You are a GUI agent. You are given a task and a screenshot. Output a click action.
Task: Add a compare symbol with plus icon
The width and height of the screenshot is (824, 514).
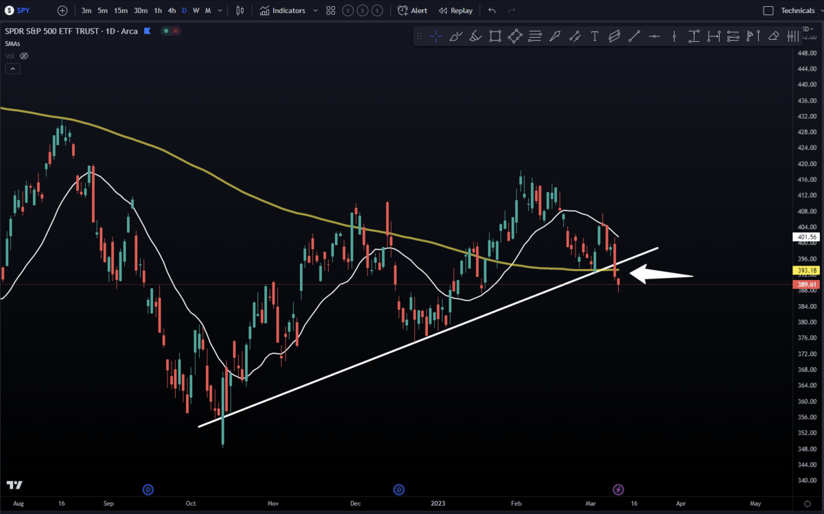[x=62, y=10]
